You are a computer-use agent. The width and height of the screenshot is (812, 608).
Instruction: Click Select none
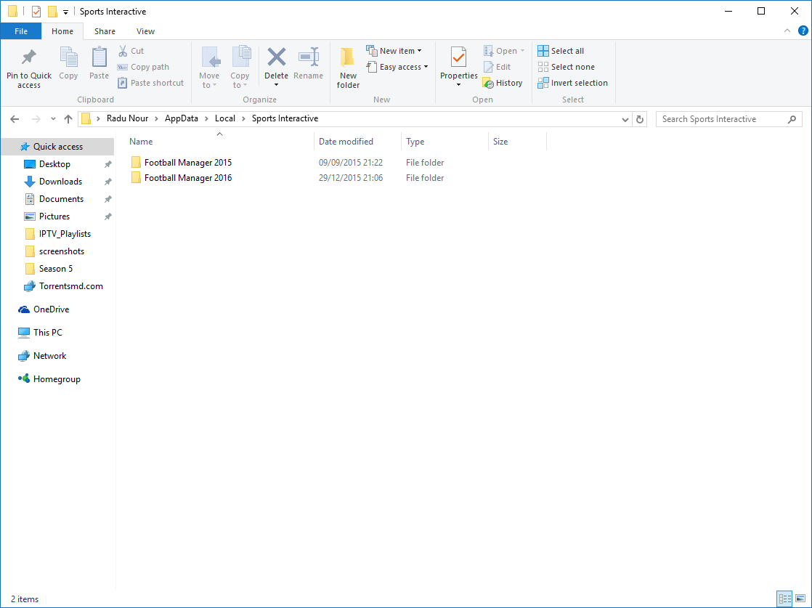click(x=566, y=67)
